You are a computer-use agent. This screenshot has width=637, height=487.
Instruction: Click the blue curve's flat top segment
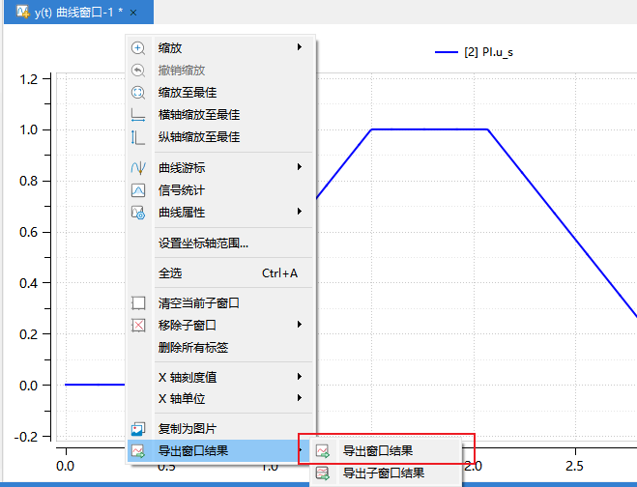click(x=429, y=129)
